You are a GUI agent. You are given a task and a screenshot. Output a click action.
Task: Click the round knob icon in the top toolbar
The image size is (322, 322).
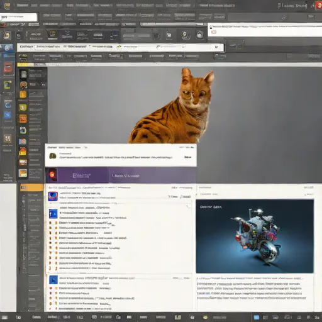(199, 35)
